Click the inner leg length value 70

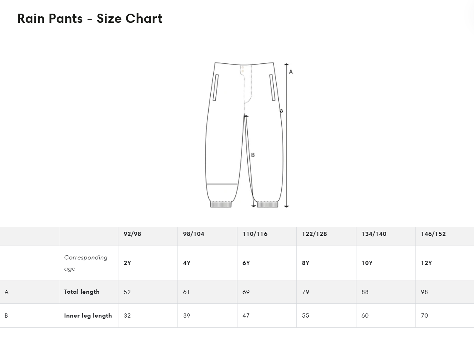point(424,316)
